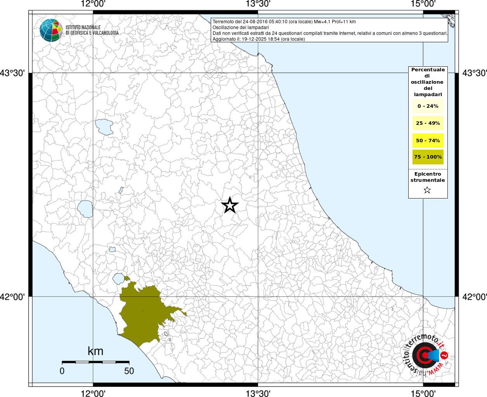The width and height of the screenshot is (487, 397).
Task: Click the INGV globe logo
Action: point(51,30)
